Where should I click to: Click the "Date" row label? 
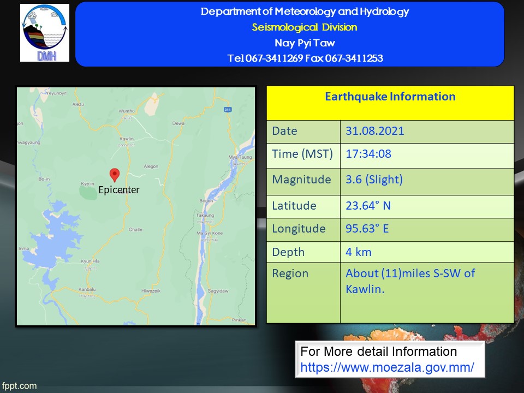coord(284,130)
